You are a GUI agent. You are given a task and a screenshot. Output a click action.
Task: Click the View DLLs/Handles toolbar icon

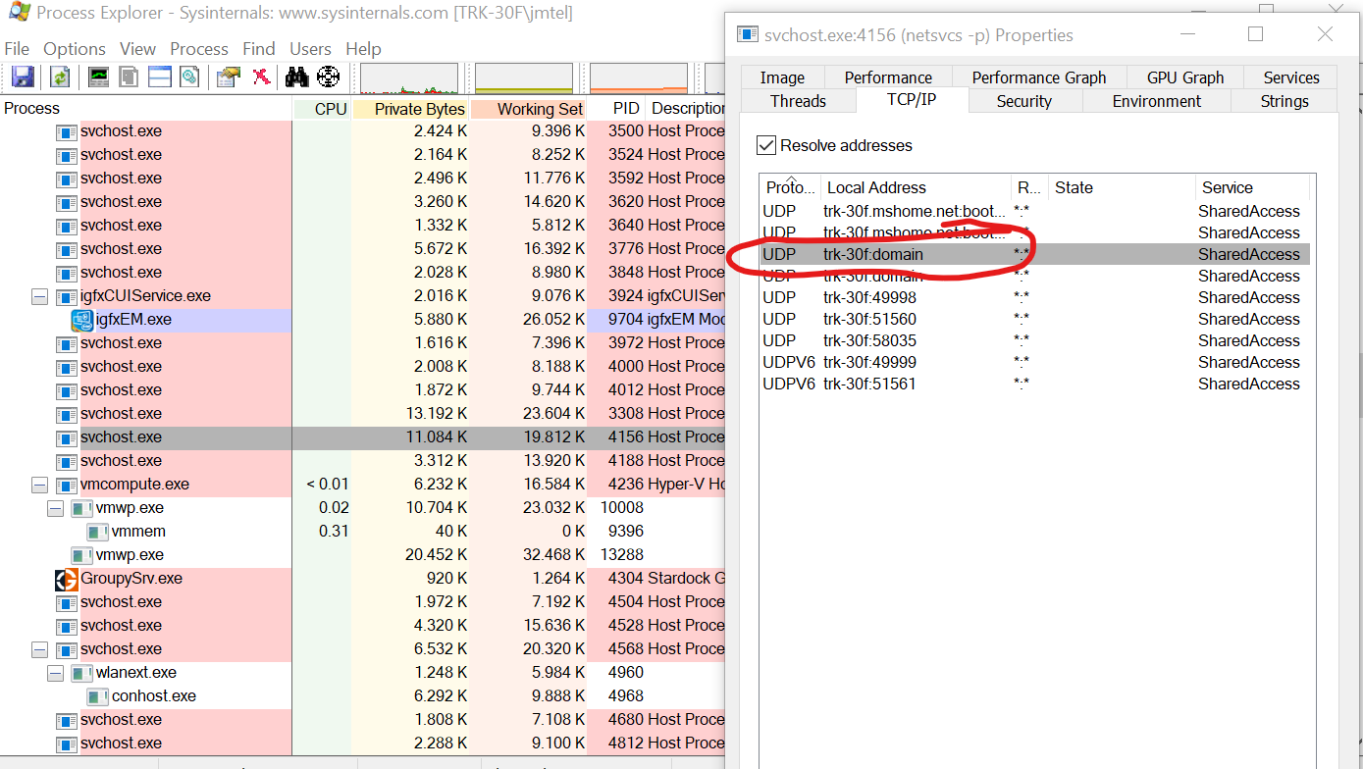tap(189, 77)
